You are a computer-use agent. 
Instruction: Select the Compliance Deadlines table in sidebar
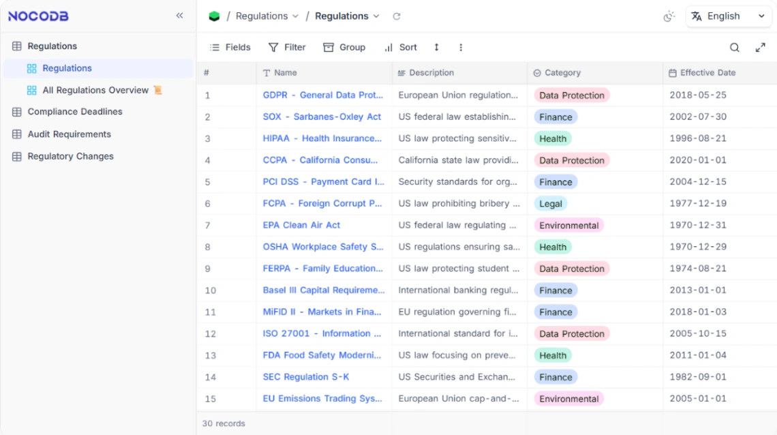click(x=75, y=112)
